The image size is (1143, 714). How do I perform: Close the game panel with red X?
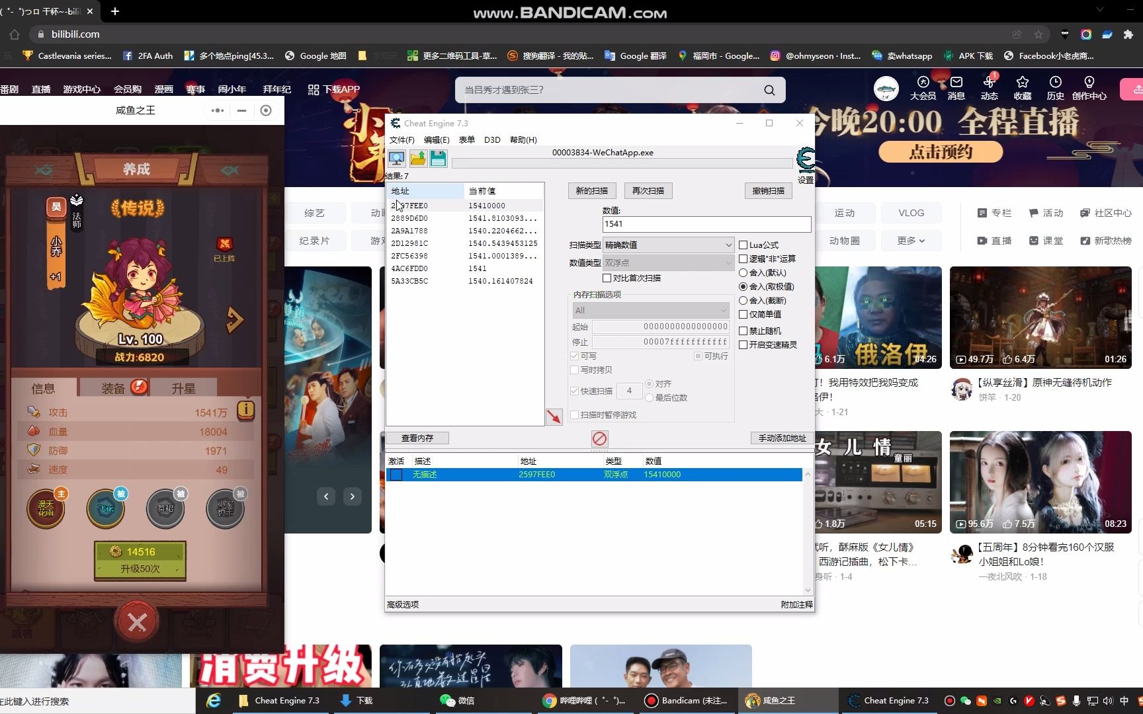pyautogui.click(x=137, y=622)
